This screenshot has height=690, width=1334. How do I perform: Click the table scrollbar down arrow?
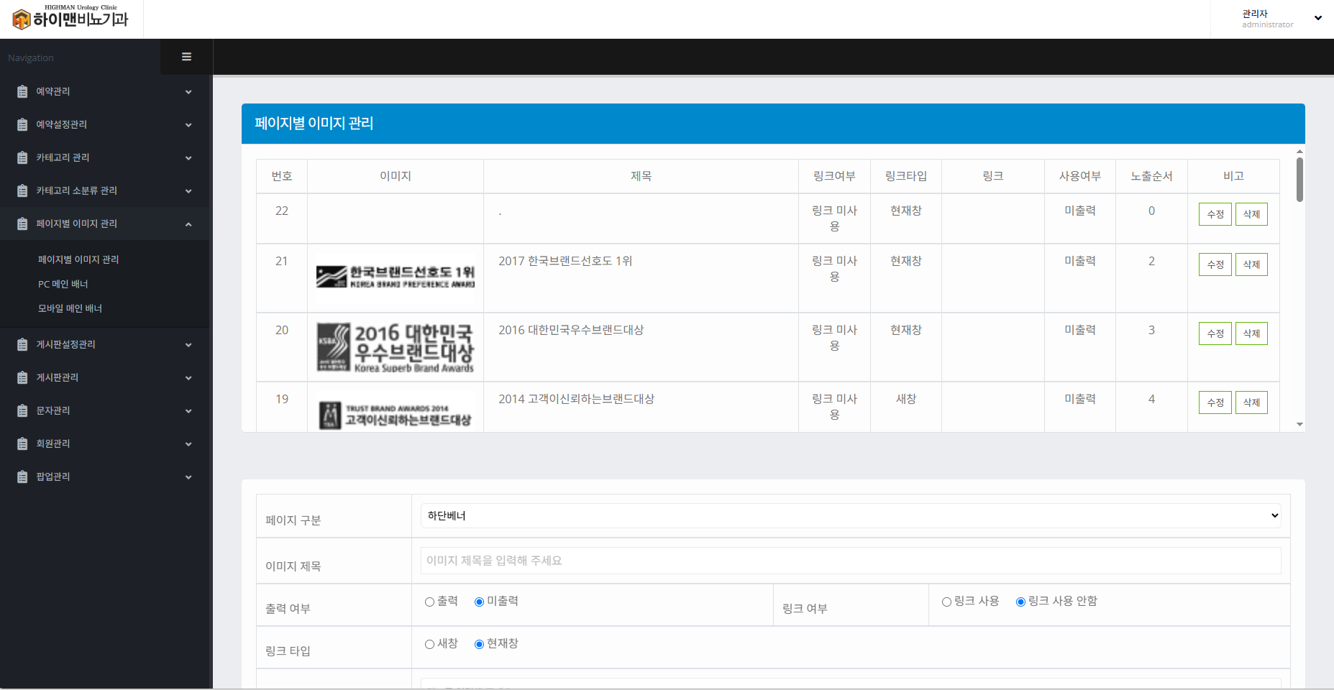point(1299,425)
